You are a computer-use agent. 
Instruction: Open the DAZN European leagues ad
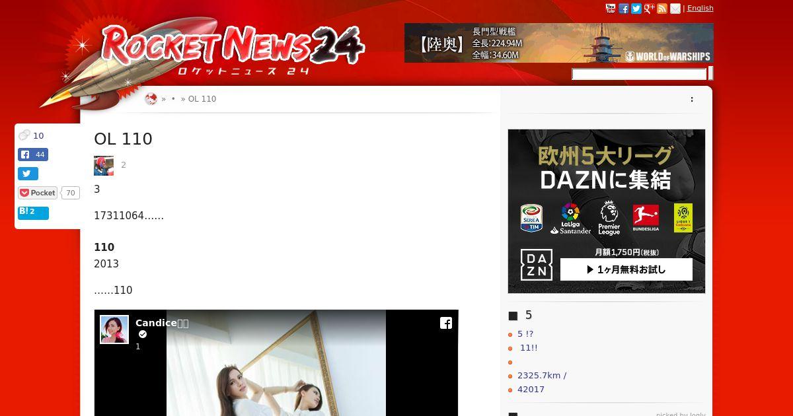(x=606, y=211)
